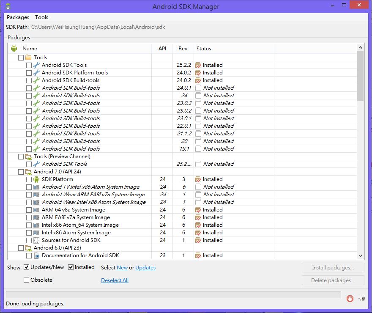Click the Android 7.0 (API 24) folder icon
This screenshot has height=313, width=372.
28,172
